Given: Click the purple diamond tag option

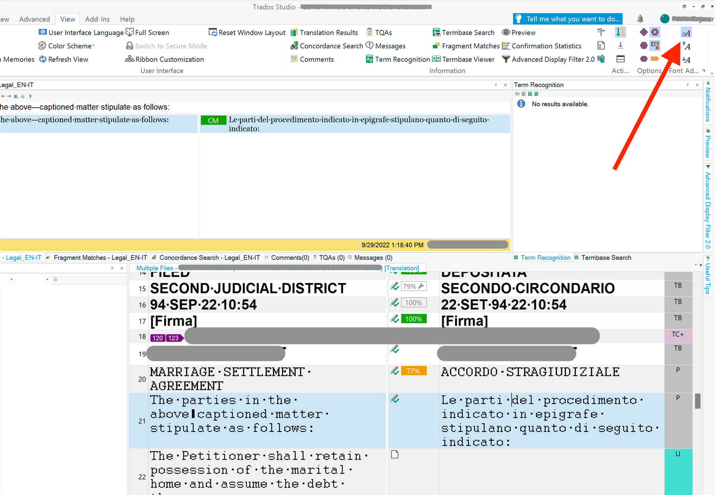Looking at the screenshot, I should pos(643,32).
